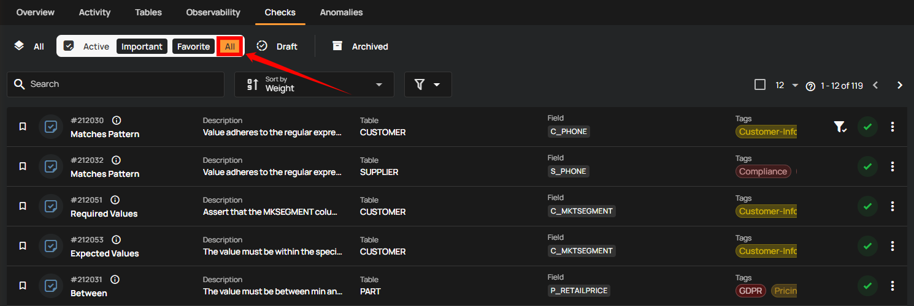Click check type icon for #212032

click(x=51, y=166)
